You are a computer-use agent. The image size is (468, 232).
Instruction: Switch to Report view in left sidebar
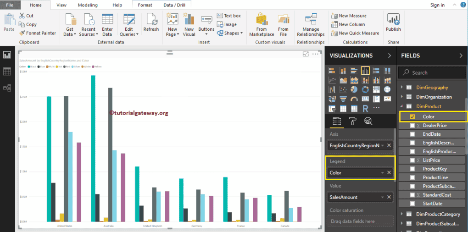click(7, 55)
